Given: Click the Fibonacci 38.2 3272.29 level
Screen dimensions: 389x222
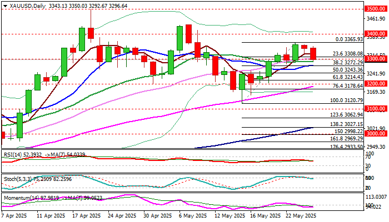Looking at the screenshot, I should [x=348, y=63].
